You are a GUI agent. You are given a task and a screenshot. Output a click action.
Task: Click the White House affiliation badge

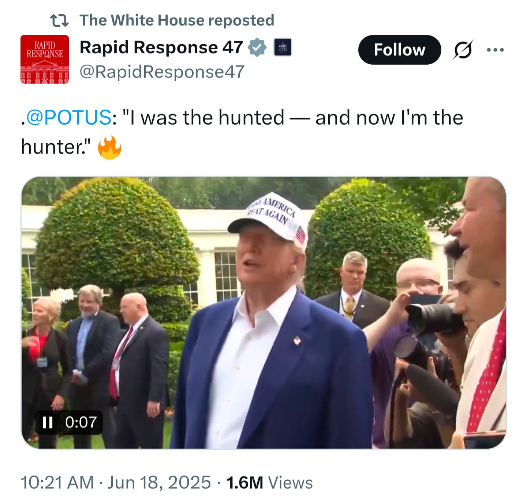[283, 48]
